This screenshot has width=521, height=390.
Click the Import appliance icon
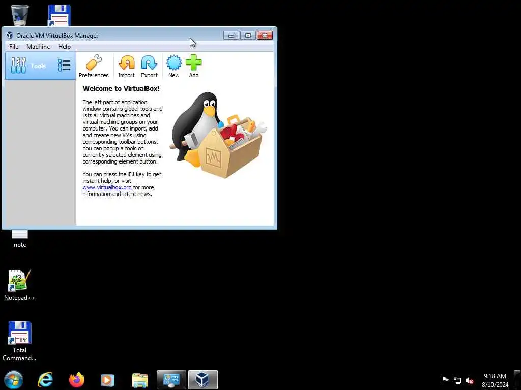tap(126, 67)
